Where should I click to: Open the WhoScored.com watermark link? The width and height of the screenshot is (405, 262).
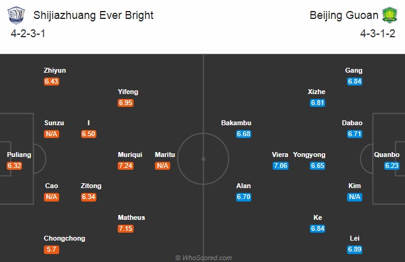[x=202, y=258]
